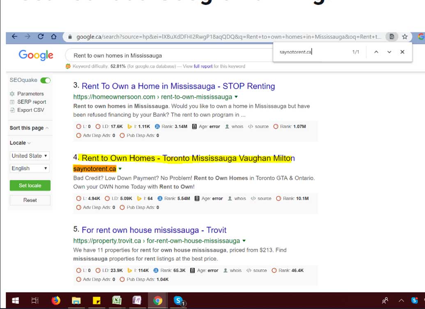Viewport: 425px width, 309px height.
Task: Reload the page with the refresh icon
Action: [41, 37]
